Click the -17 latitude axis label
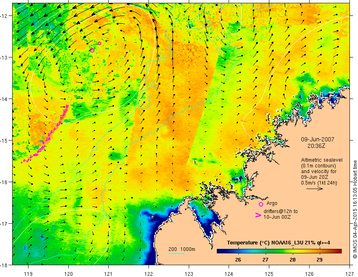Image resolution: width=358 pixels, height=277 pixels. pyautogui.click(x=4, y=224)
